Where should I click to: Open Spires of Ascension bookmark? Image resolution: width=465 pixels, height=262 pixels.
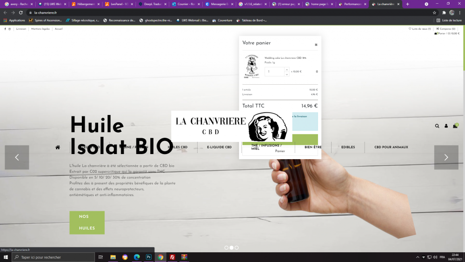point(46,20)
